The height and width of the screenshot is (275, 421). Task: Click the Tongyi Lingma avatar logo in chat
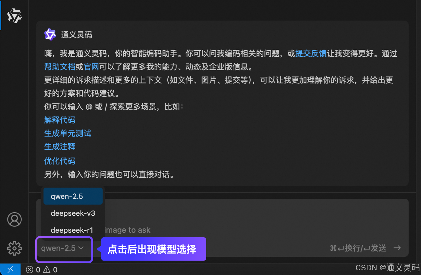(50, 35)
